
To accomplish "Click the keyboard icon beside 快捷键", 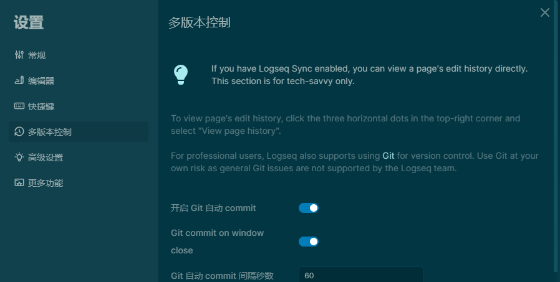I will (19, 106).
